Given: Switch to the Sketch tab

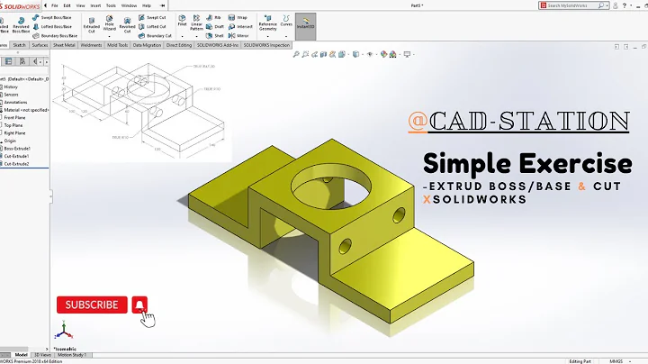Looking at the screenshot, I should click(x=19, y=45).
